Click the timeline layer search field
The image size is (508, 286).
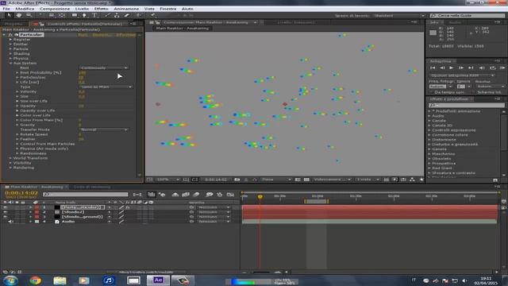click(x=86, y=194)
